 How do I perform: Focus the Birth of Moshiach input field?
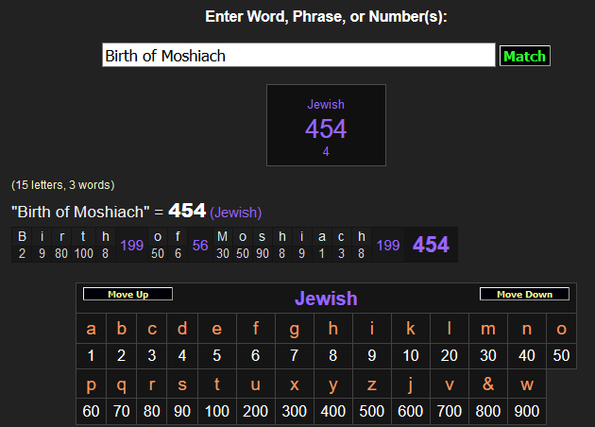tap(298, 55)
